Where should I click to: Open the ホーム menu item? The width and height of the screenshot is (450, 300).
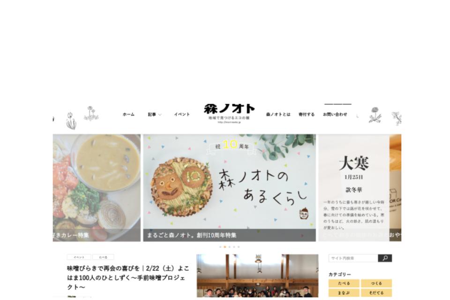click(x=128, y=115)
